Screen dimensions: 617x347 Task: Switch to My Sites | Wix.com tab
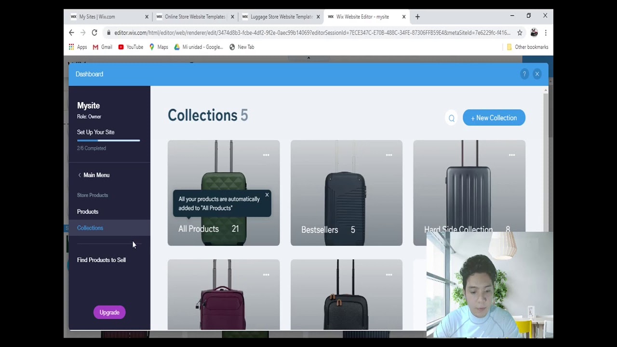[x=109, y=16]
